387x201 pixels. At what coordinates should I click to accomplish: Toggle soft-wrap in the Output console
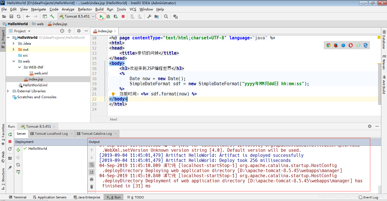point(92,164)
